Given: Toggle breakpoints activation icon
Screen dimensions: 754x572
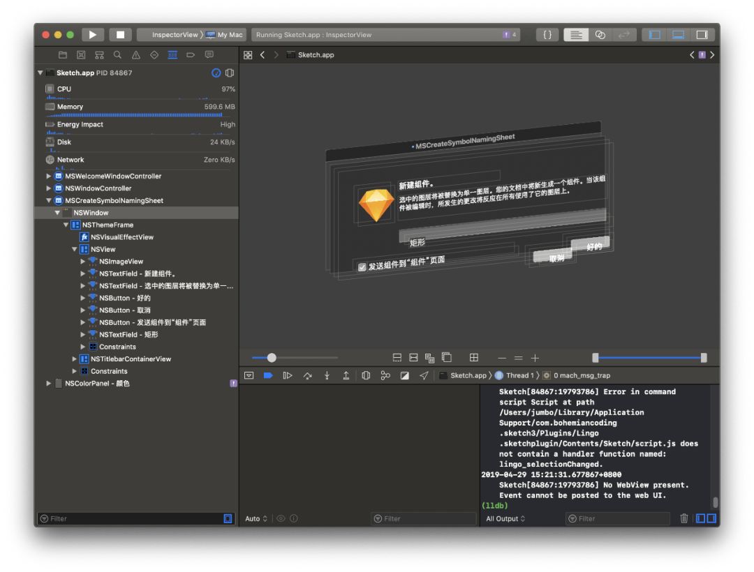Looking at the screenshot, I should (268, 375).
